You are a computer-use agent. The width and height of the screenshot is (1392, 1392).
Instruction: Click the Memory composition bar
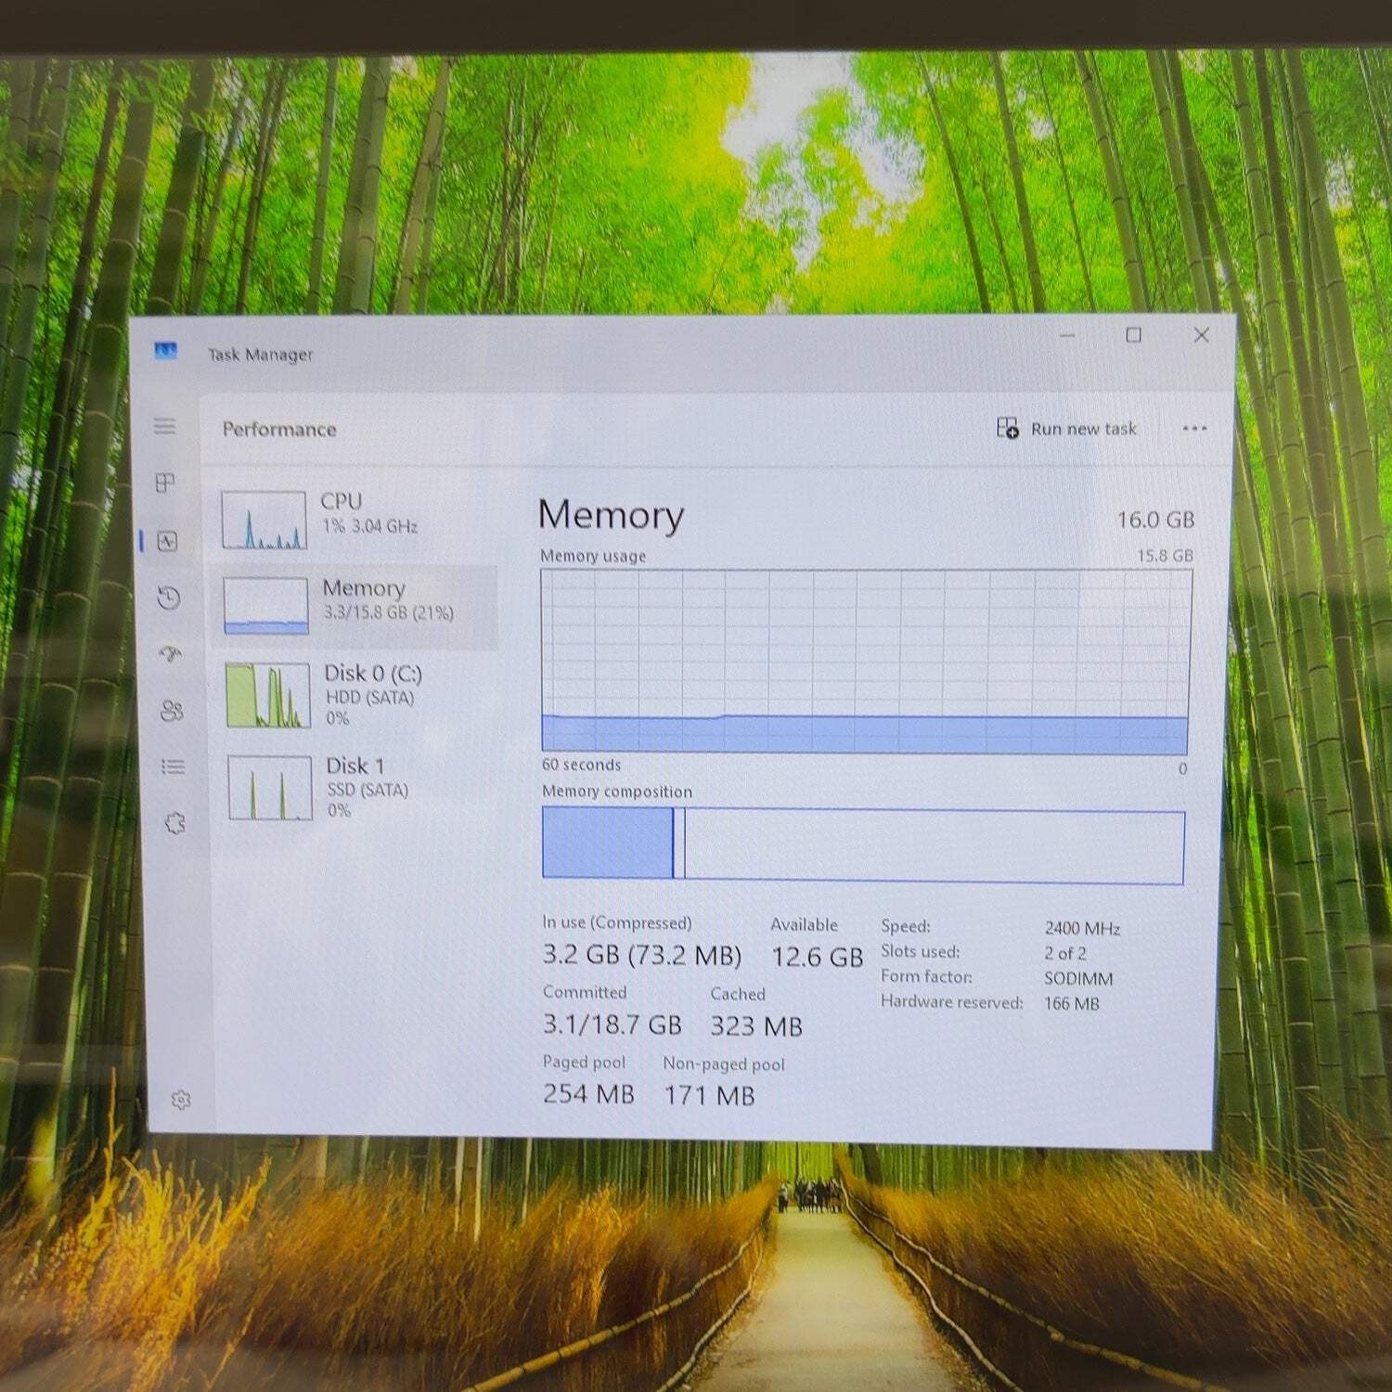click(x=863, y=844)
